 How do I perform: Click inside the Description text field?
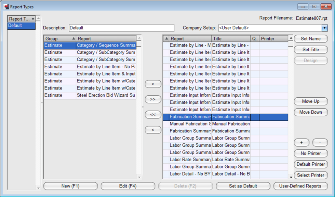(121, 28)
